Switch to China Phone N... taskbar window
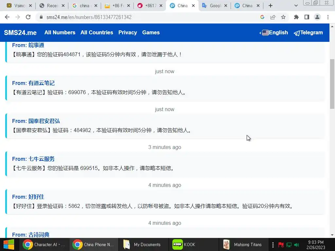The height and width of the screenshot is (251, 335). 94,244
